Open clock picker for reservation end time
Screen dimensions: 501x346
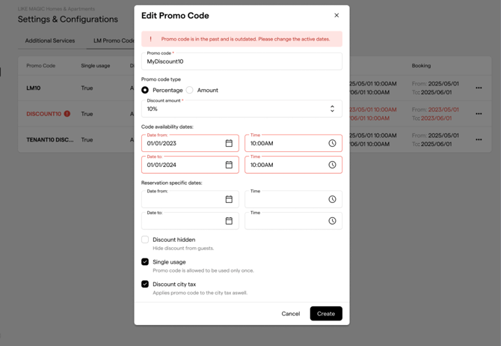pyautogui.click(x=332, y=221)
